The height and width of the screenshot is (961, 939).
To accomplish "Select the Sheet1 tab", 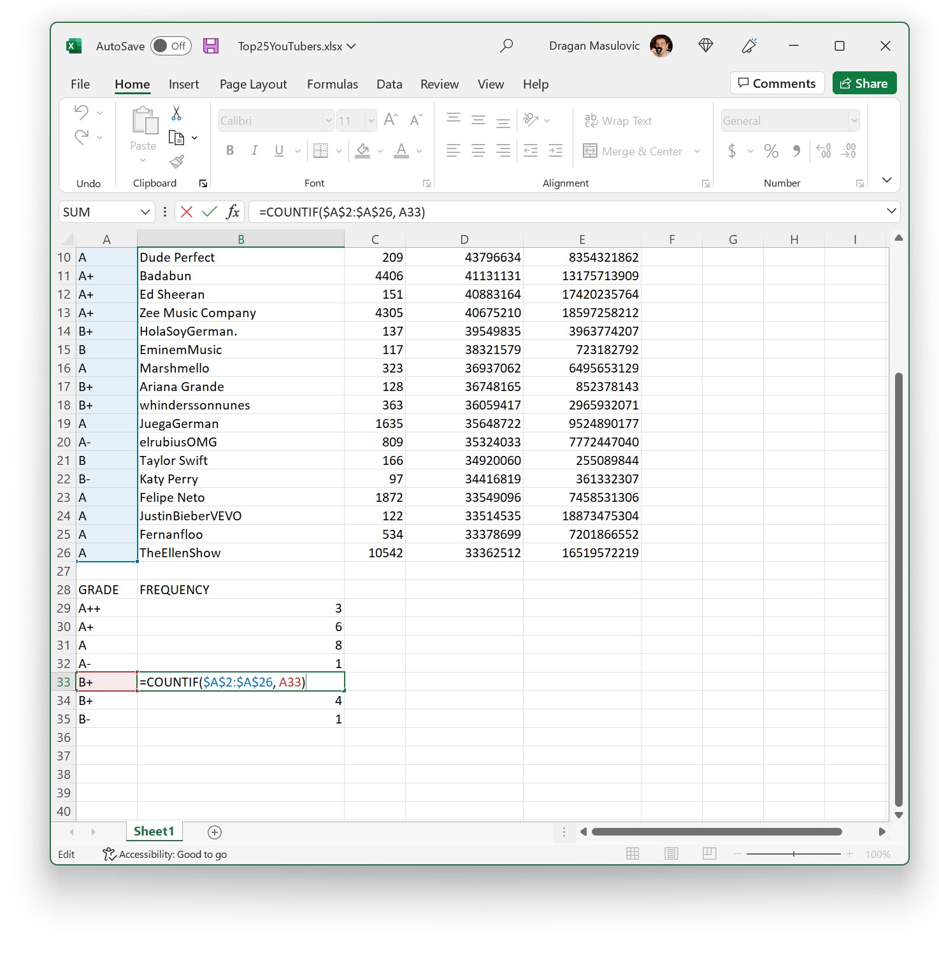I will 154,831.
